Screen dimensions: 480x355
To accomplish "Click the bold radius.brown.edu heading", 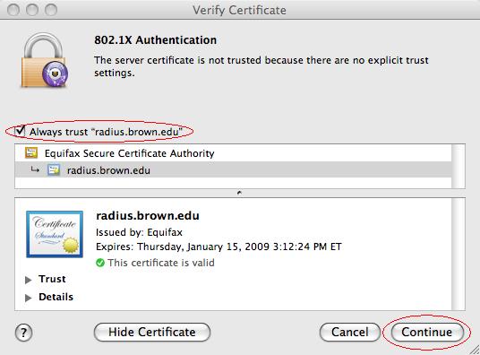I will (148, 216).
